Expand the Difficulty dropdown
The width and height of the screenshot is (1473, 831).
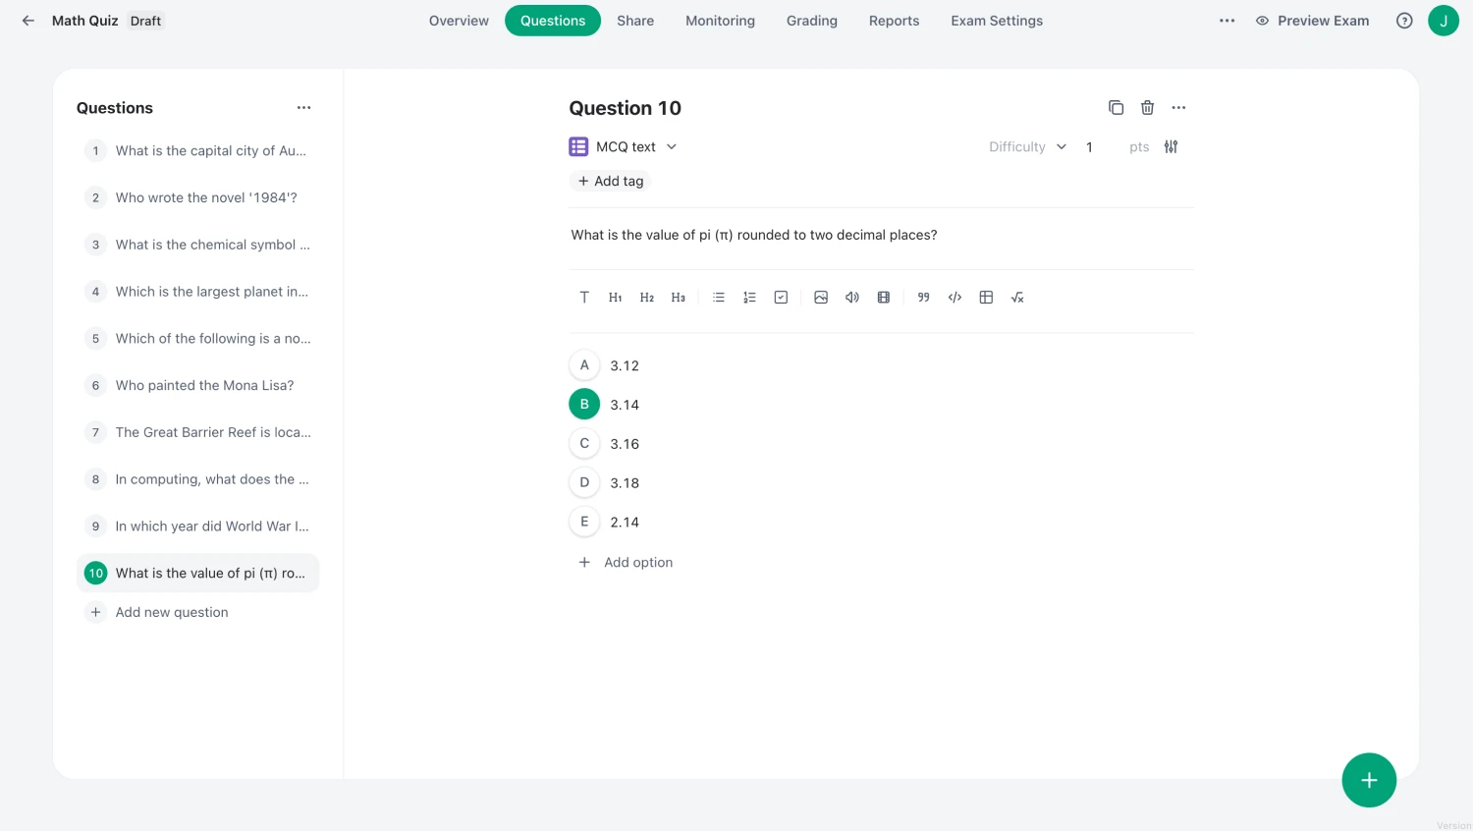pos(1027,147)
